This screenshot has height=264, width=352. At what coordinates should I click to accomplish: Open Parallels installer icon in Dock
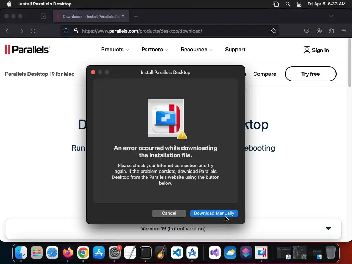pos(261,253)
